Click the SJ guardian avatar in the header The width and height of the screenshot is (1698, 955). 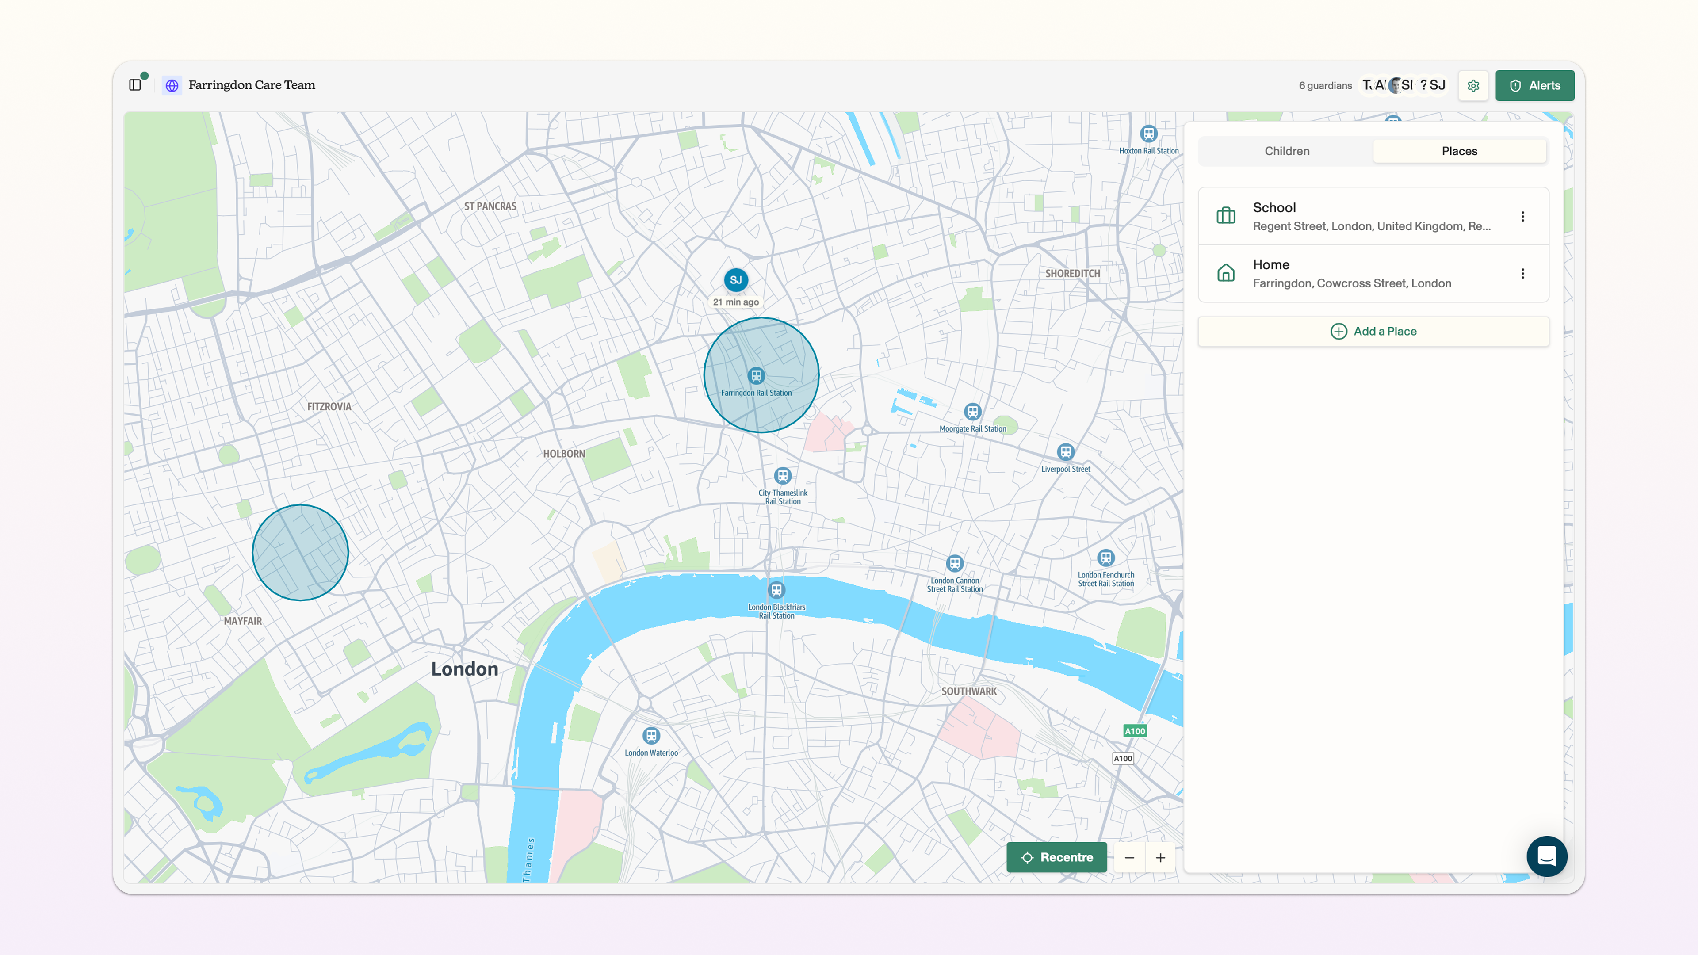point(1438,85)
